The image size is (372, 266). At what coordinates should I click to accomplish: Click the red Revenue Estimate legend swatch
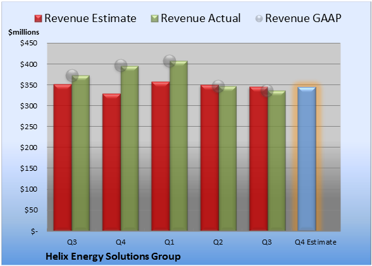click(38, 19)
